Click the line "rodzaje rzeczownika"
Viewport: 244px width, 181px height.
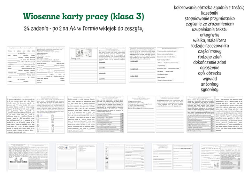click(x=209, y=46)
